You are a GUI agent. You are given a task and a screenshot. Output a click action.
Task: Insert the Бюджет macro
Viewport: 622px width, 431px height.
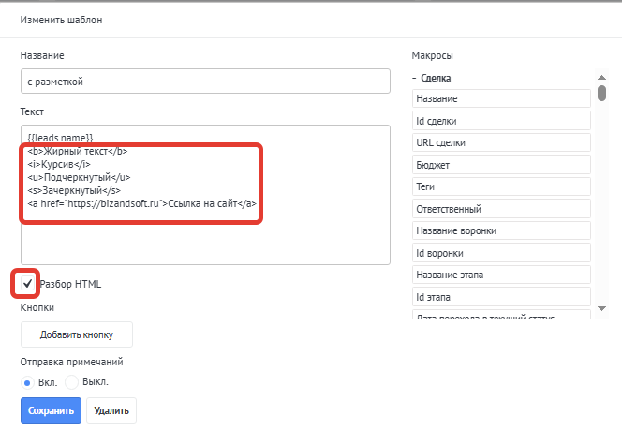point(501,165)
